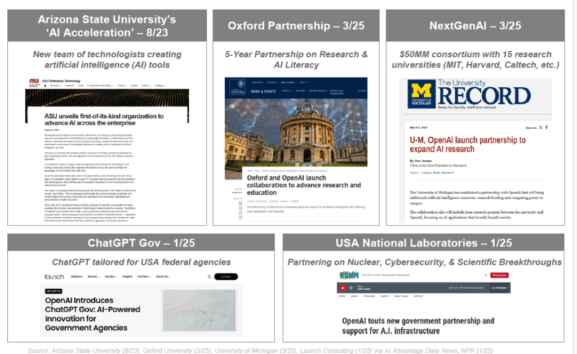Open the Culture dropdown in ASU navigation

click(x=146, y=86)
